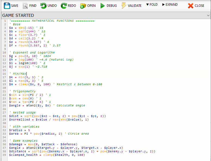Viewport: 211px width, 161px height.
Task: Close the editor with the red X
Action: point(191,5)
